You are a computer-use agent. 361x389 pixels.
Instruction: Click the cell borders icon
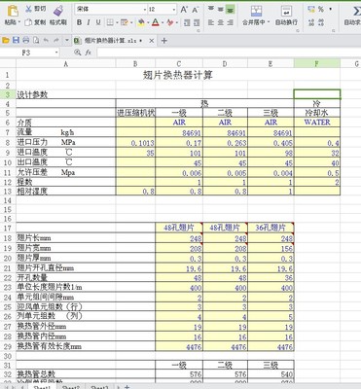click(x=110, y=22)
